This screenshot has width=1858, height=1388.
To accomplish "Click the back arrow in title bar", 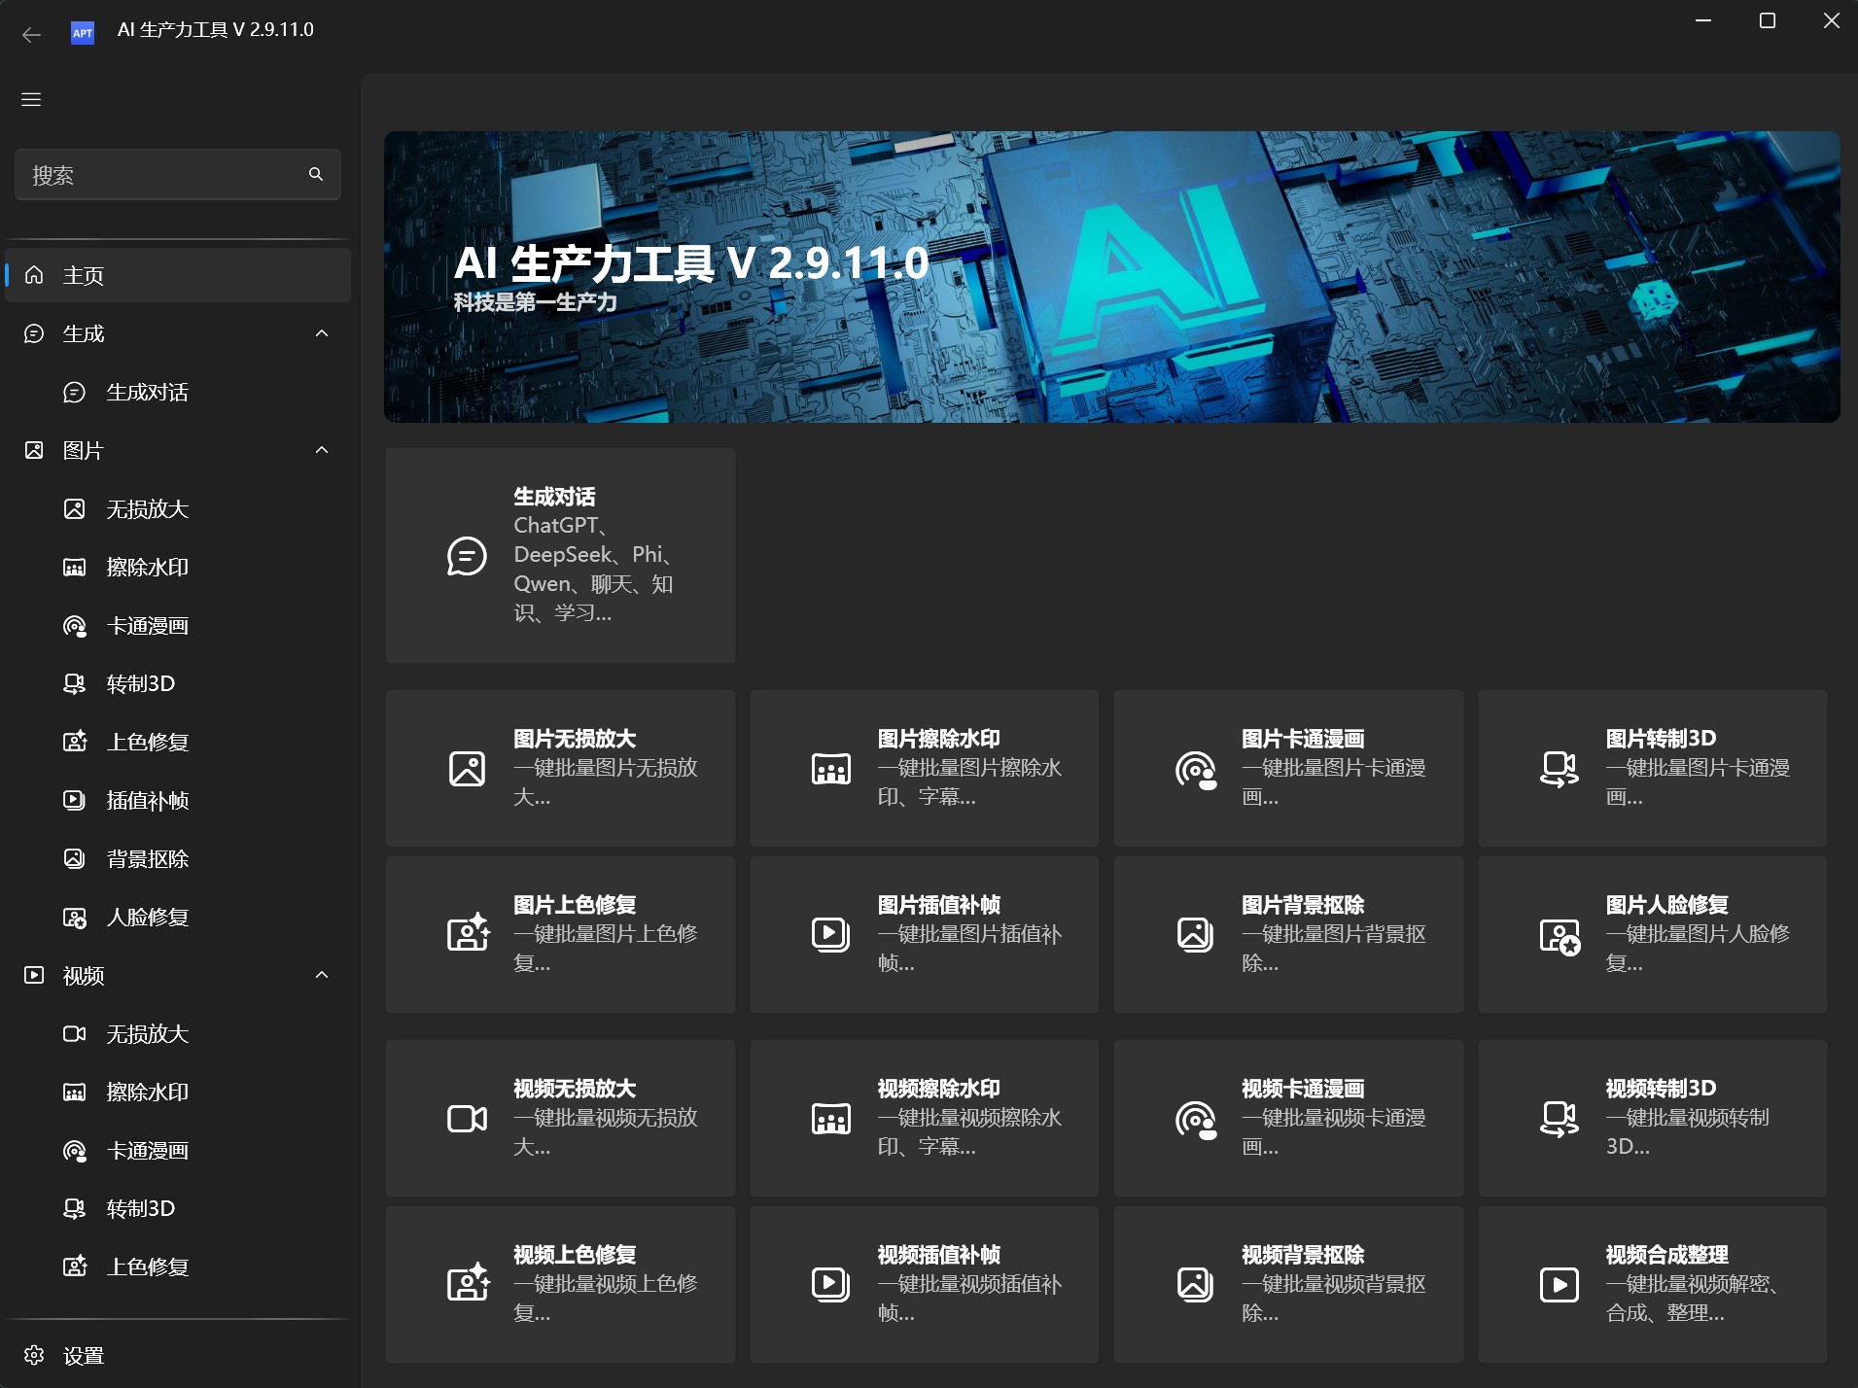I will [x=31, y=34].
